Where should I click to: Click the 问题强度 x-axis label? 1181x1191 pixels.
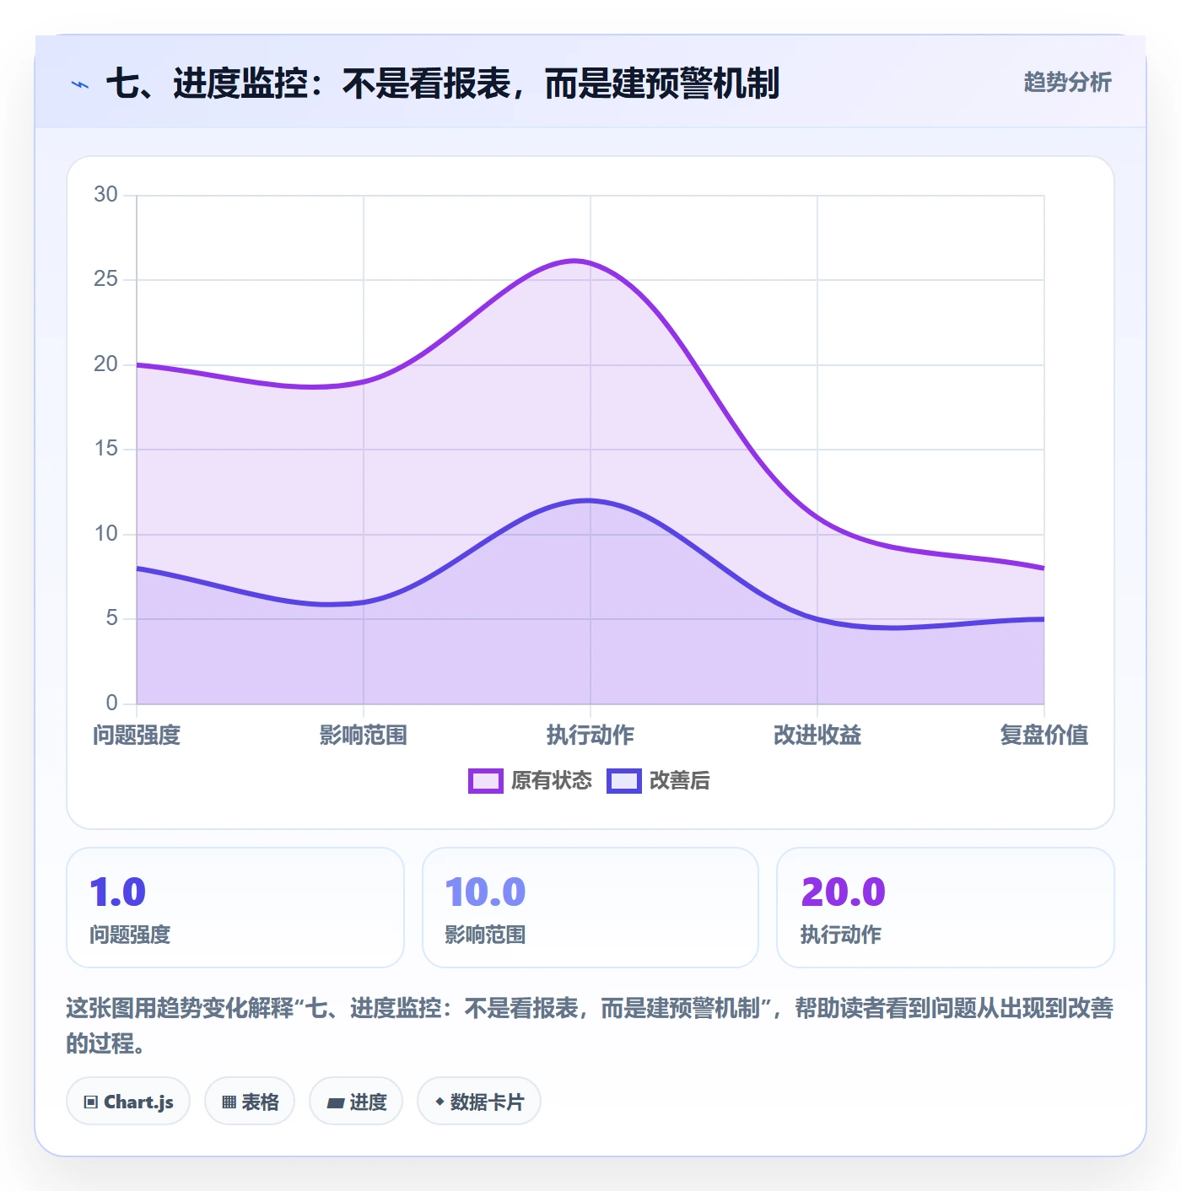(x=137, y=736)
